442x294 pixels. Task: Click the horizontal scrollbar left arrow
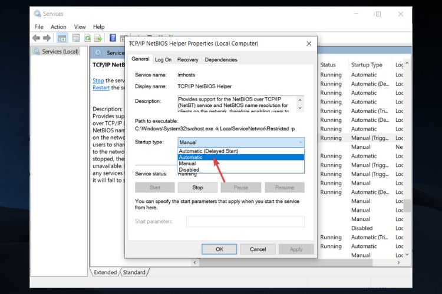(195, 262)
